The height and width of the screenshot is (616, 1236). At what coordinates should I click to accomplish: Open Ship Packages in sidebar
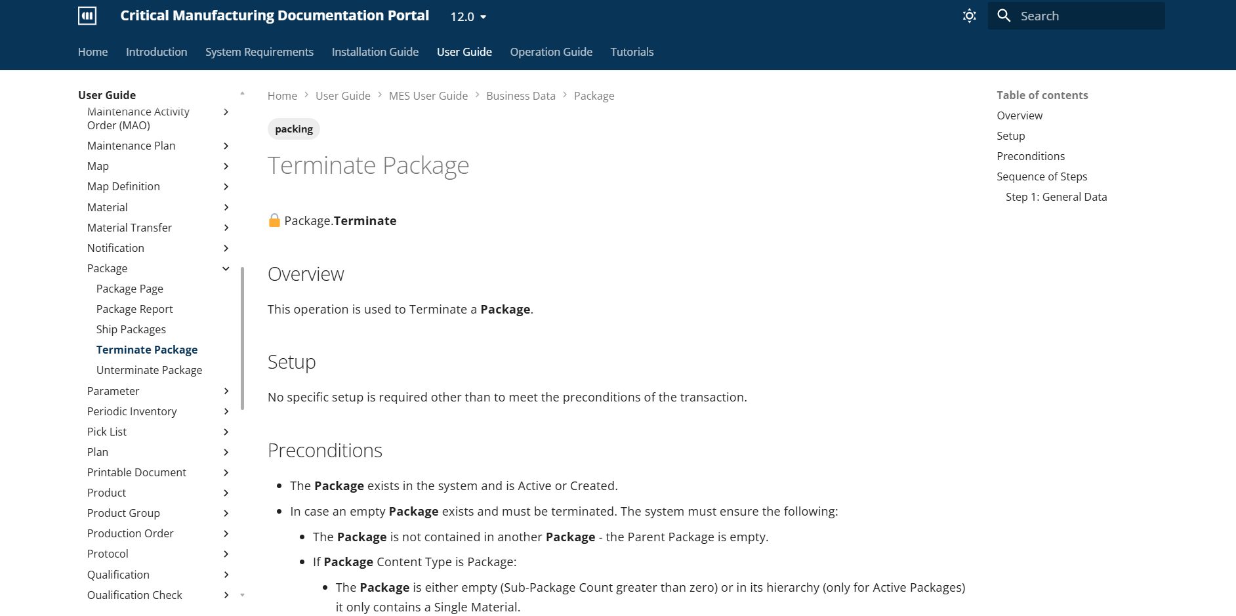pyautogui.click(x=131, y=329)
